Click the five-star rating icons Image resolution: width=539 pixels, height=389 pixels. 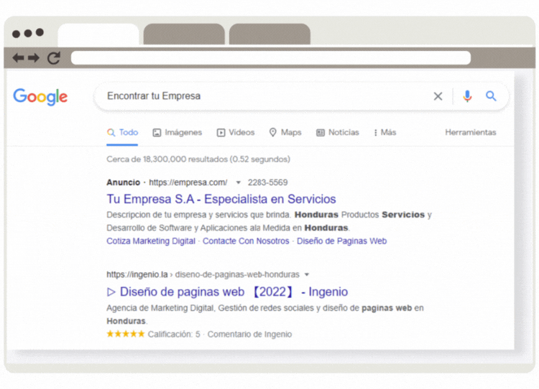coord(126,334)
